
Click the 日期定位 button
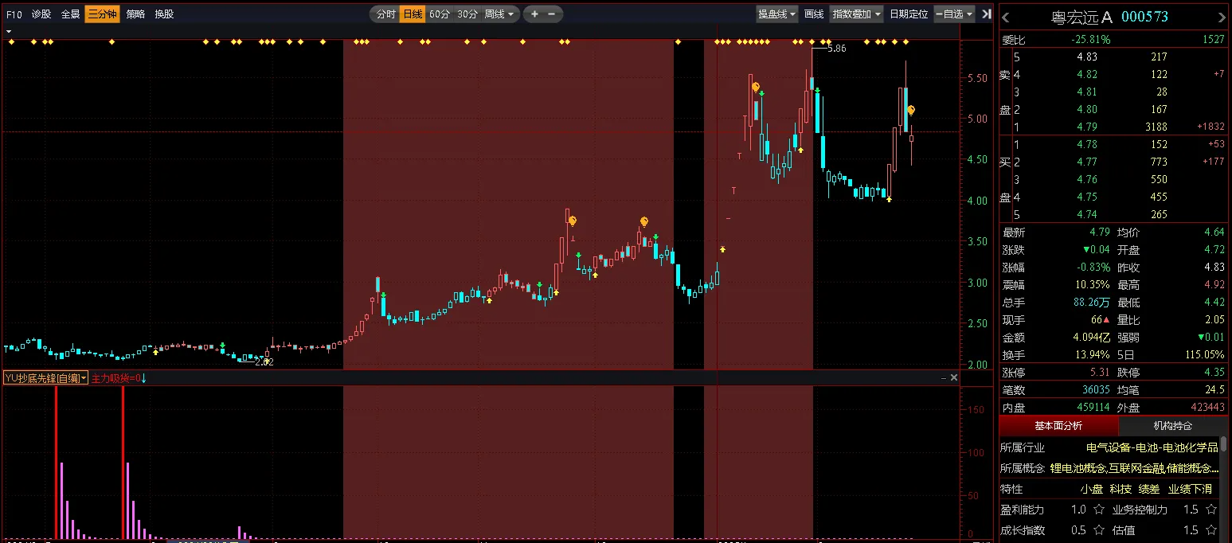[909, 14]
